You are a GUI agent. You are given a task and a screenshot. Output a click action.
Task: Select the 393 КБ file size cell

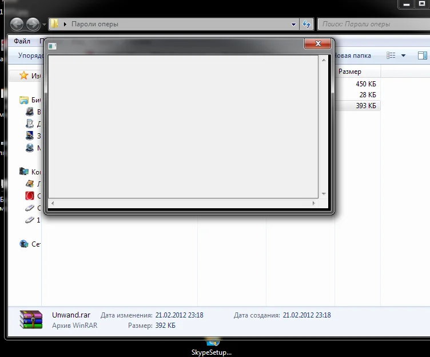pyautogui.click(x=366, y=106)
